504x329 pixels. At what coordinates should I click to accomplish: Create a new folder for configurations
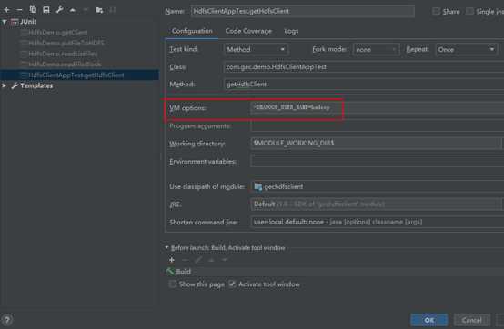[99, 10]
